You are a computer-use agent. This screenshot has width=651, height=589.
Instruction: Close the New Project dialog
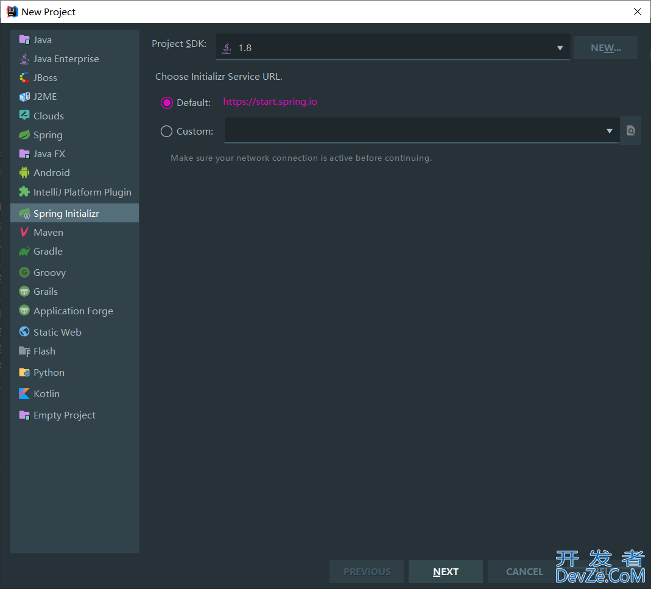click(638, 12)
